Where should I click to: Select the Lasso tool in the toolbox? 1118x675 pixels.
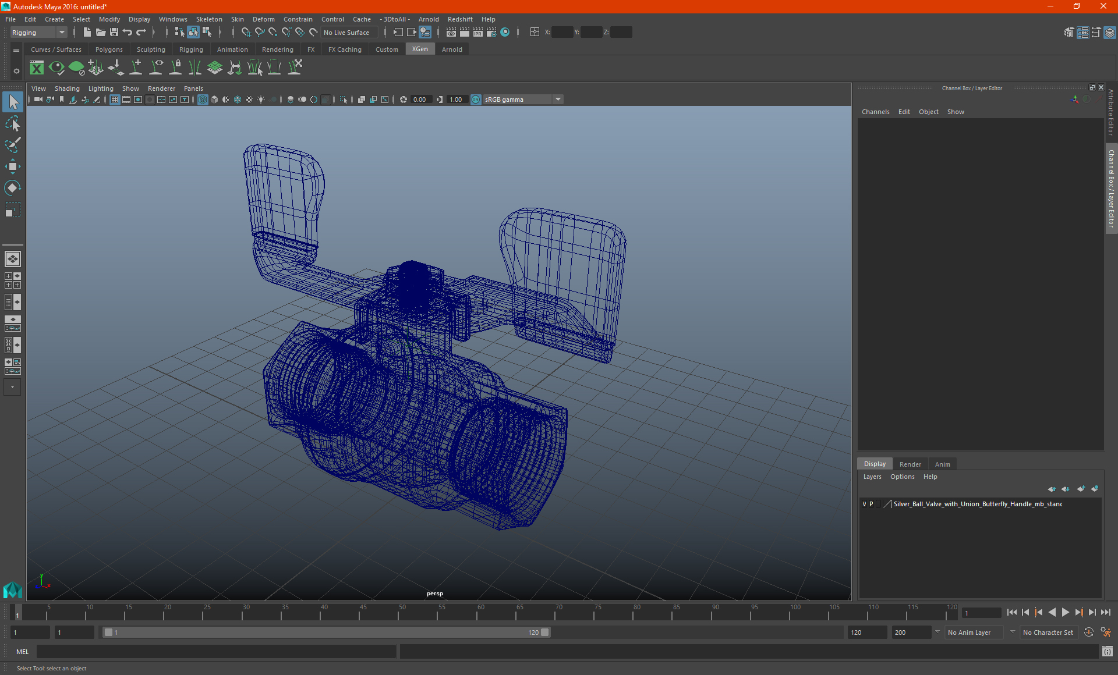pos(12,123)
